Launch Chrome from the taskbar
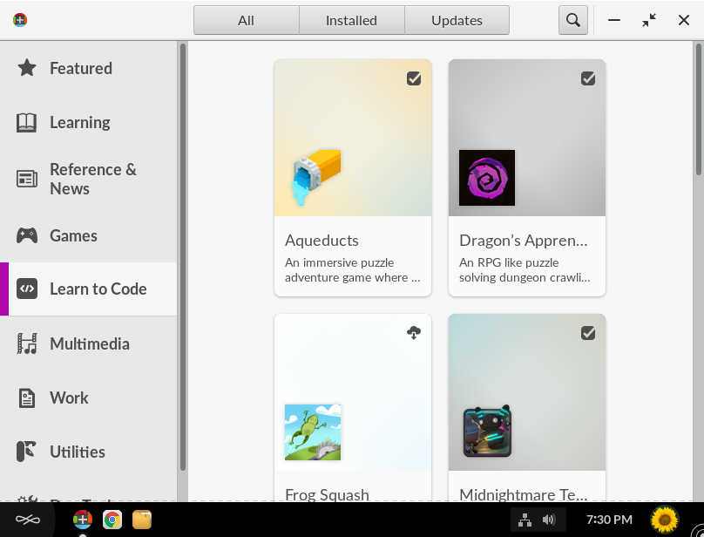This screenshot has height=537, width=704. [112, 520]
